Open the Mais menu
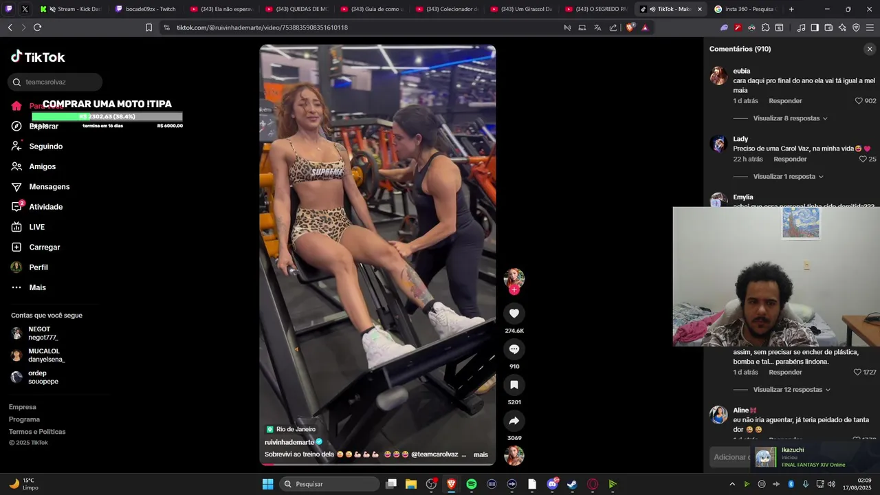 [37, 287]
